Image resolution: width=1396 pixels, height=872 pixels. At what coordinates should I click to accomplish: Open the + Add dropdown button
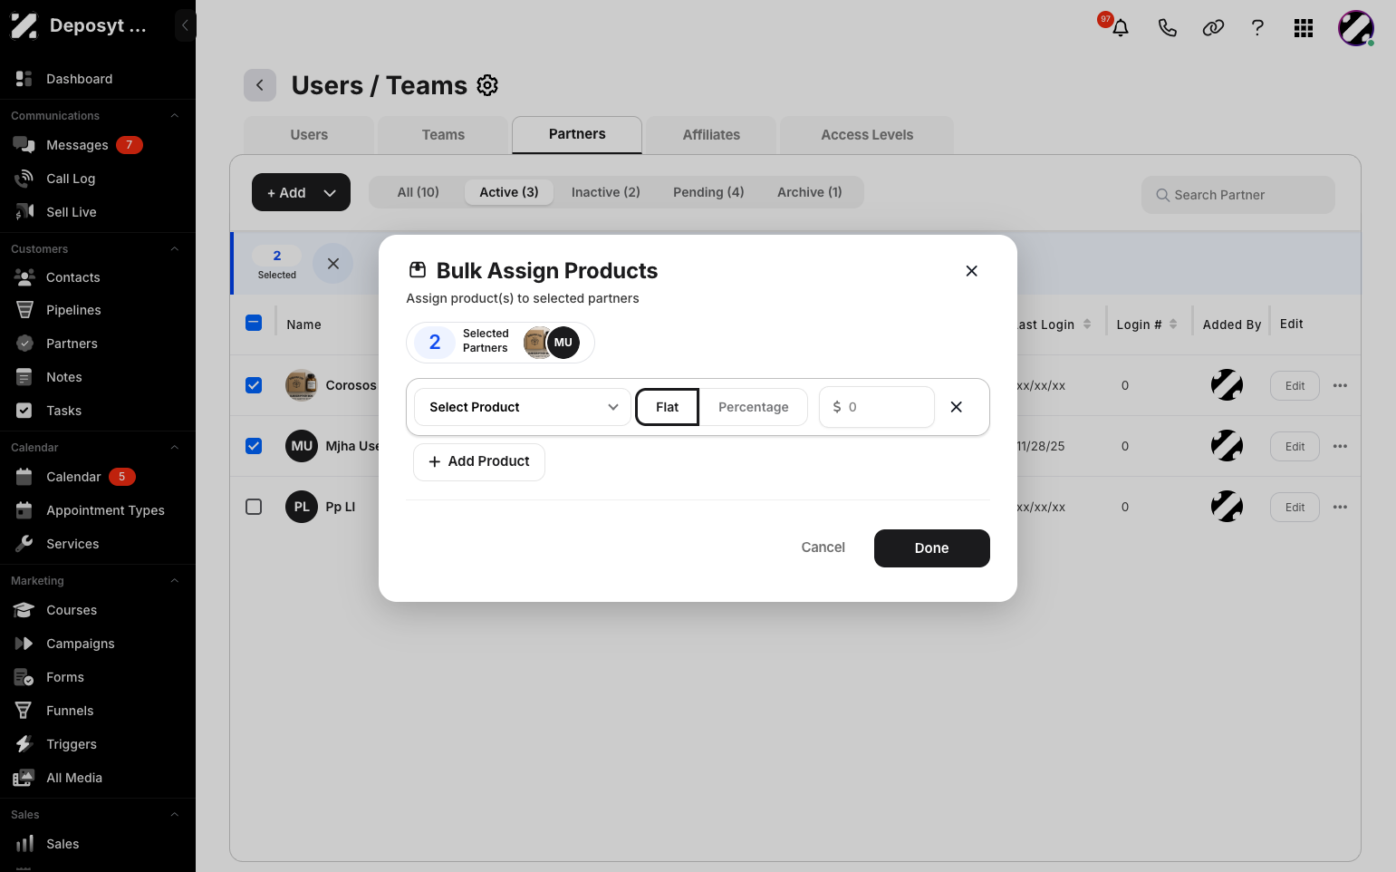[301, 192]
